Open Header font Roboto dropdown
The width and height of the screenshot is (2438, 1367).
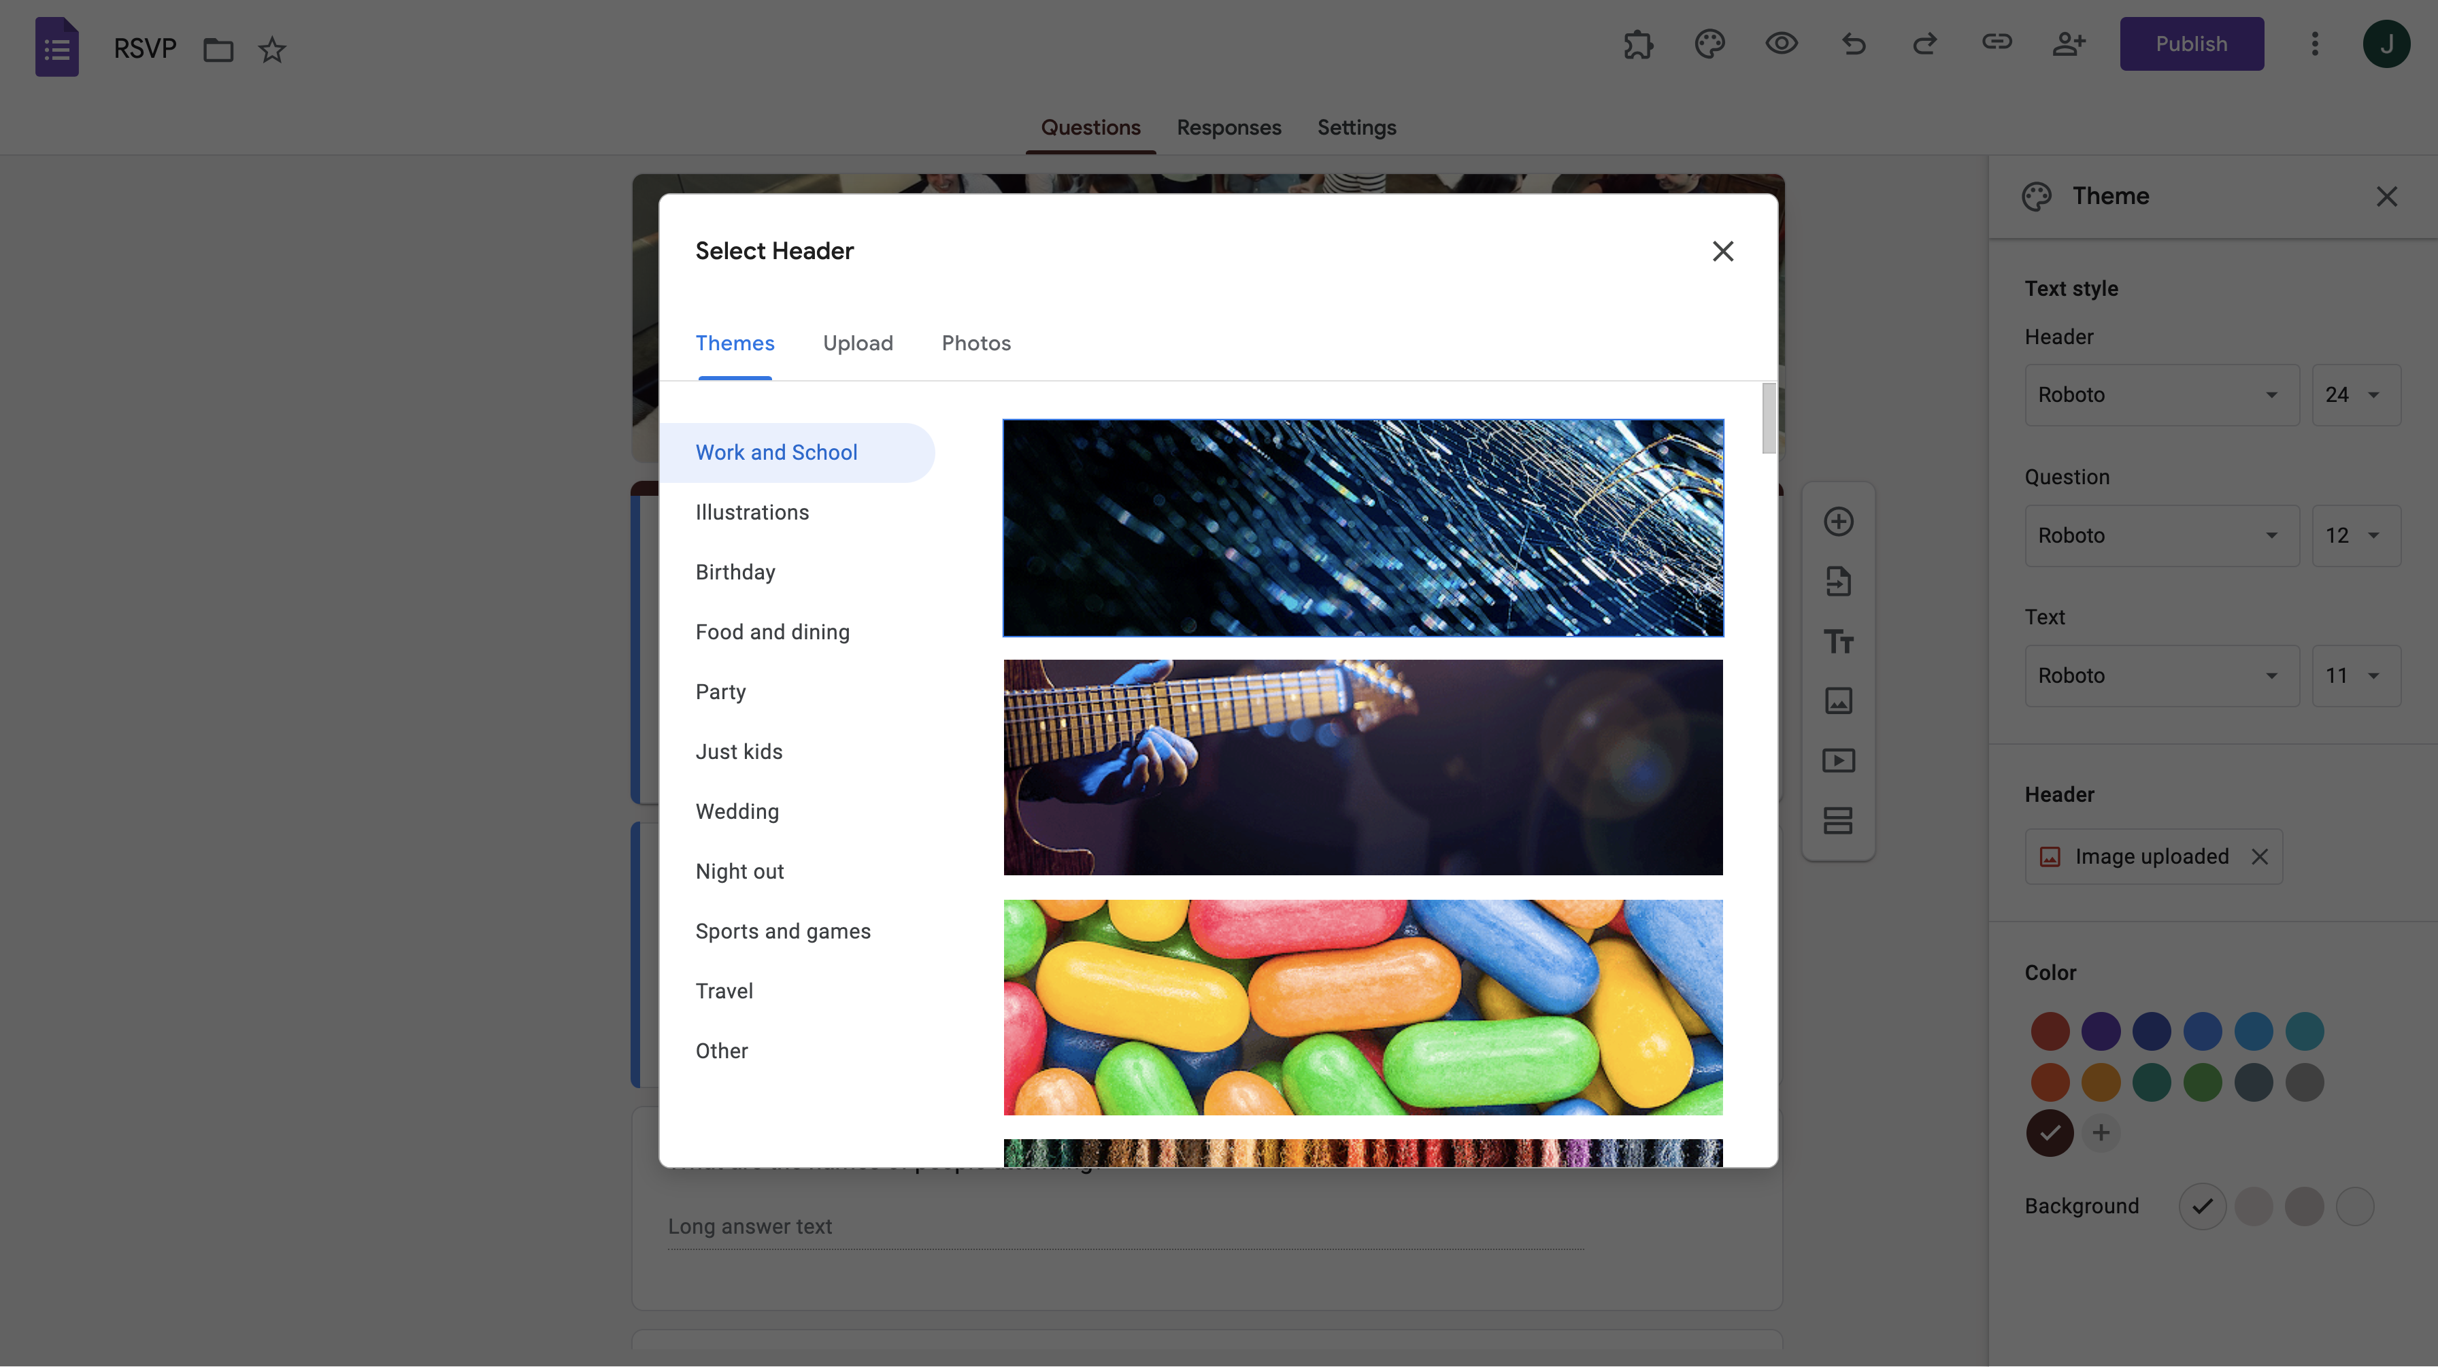[x=2162, y=394]
